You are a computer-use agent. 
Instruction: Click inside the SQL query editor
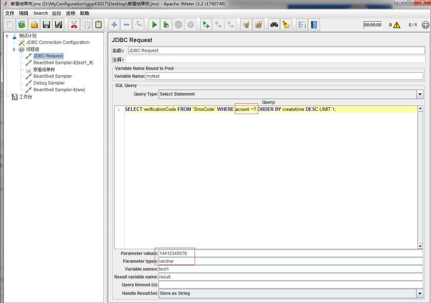click(x=271, y=178)
